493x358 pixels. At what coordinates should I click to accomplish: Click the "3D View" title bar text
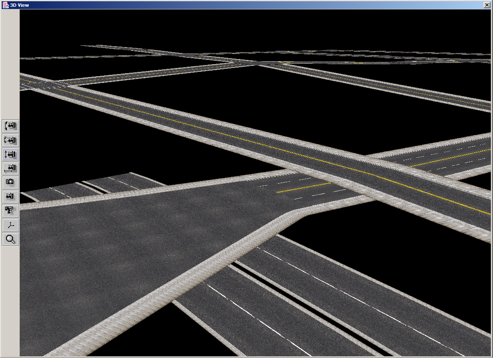[x=19, y=5]
